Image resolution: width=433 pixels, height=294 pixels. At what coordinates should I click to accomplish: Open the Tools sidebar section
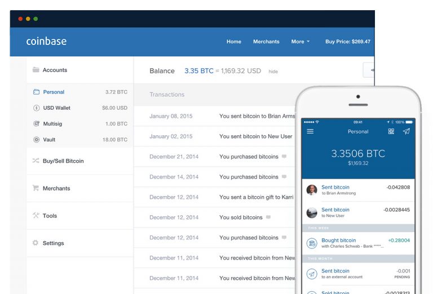80,216
